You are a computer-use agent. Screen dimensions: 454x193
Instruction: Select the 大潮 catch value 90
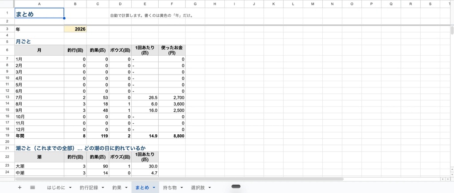tap(98, 166)
